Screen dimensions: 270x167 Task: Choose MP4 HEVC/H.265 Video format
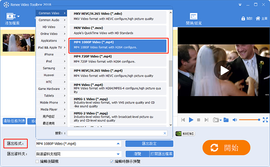(118, 74)
